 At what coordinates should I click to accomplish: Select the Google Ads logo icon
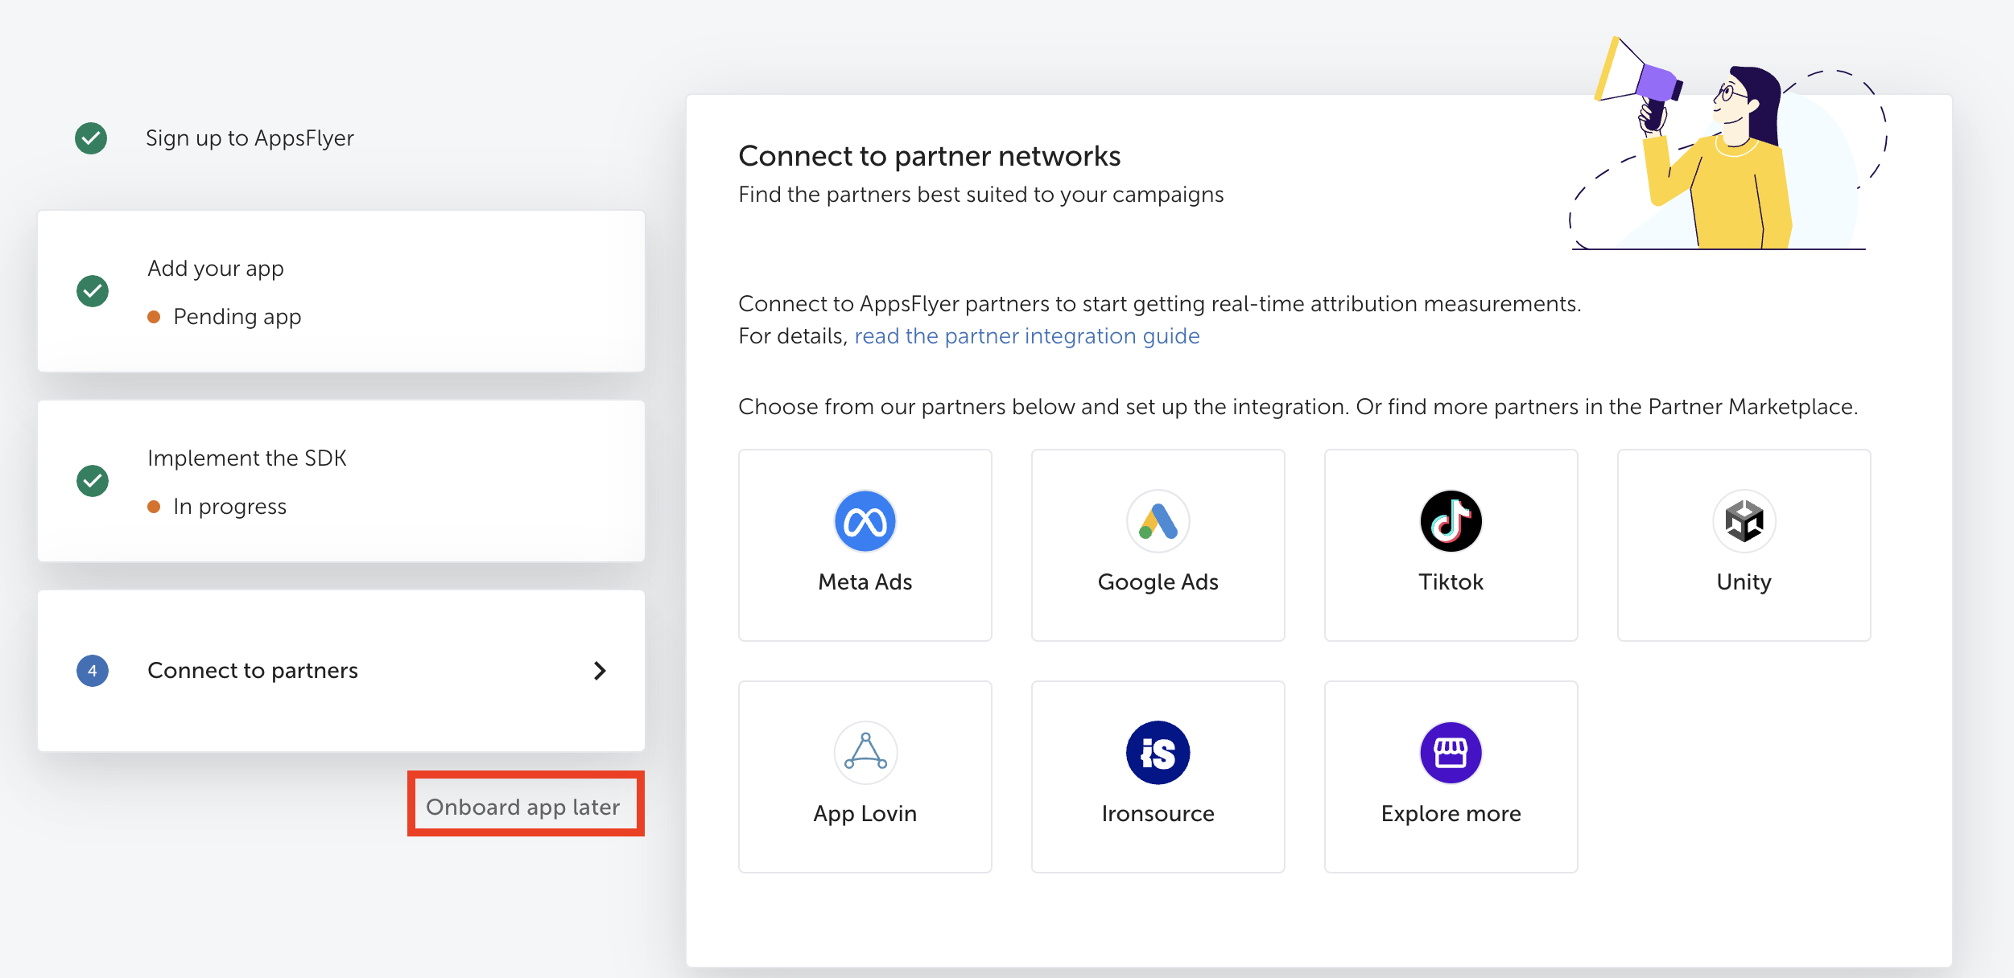pyautogui.click(x=1158, y=521)
